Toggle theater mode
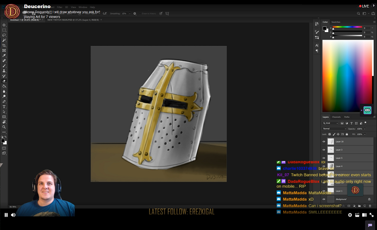 [365, 215]
